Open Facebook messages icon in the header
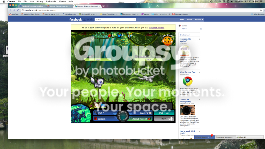 pos(88,20)
